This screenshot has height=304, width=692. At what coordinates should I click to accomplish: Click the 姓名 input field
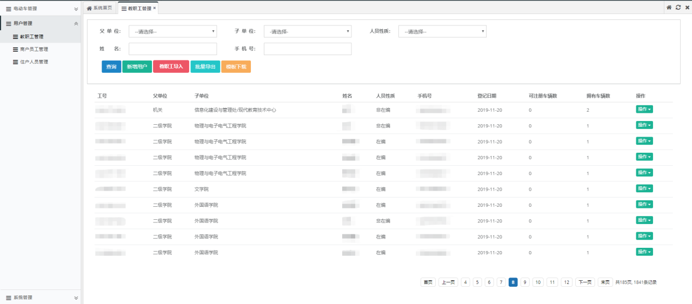pyautogui.click(x=172, y=49)
